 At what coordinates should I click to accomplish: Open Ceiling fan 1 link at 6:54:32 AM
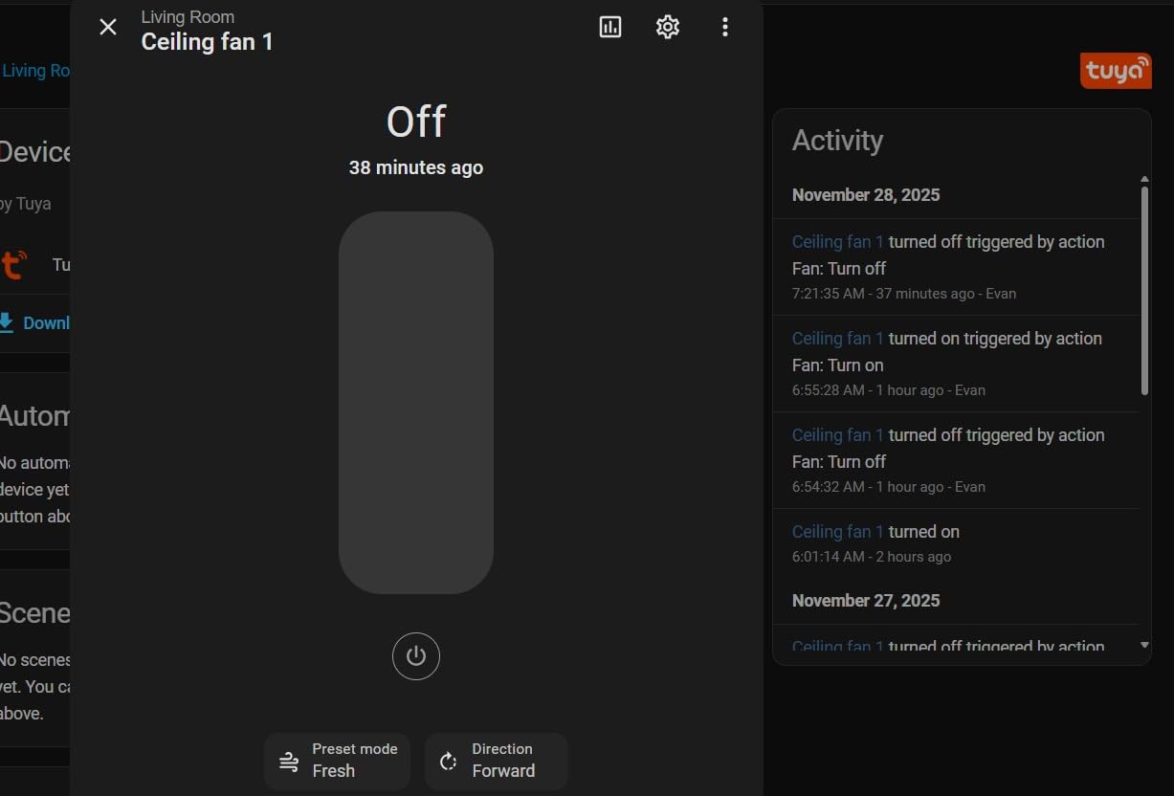click(x=838, y=435)
